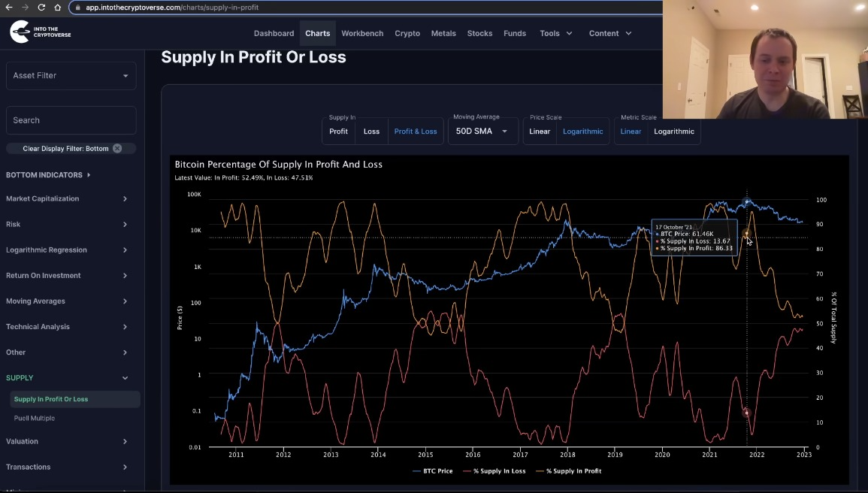Click the 2021 x-axis label
The height and width of the screenshot is (493, 868).
(709, 455)
